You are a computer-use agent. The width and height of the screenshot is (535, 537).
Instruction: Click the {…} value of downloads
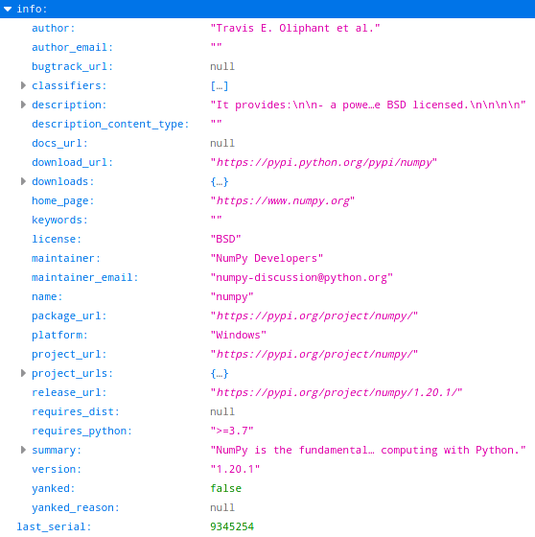tap(220, 181)
